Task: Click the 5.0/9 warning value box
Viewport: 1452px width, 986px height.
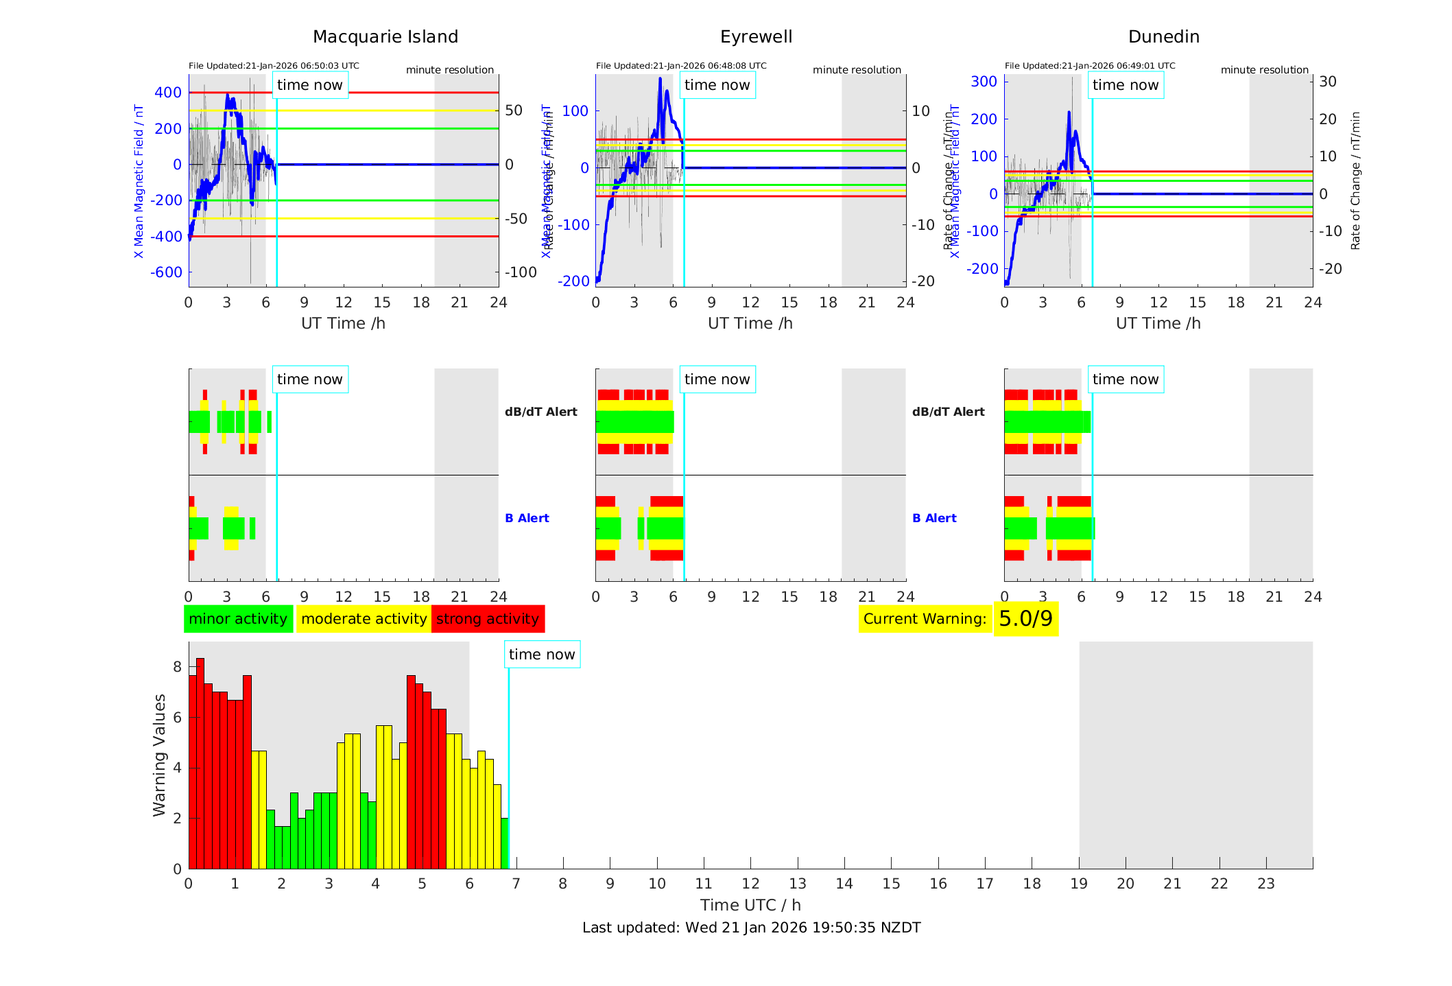Action: coord(1025,619)
